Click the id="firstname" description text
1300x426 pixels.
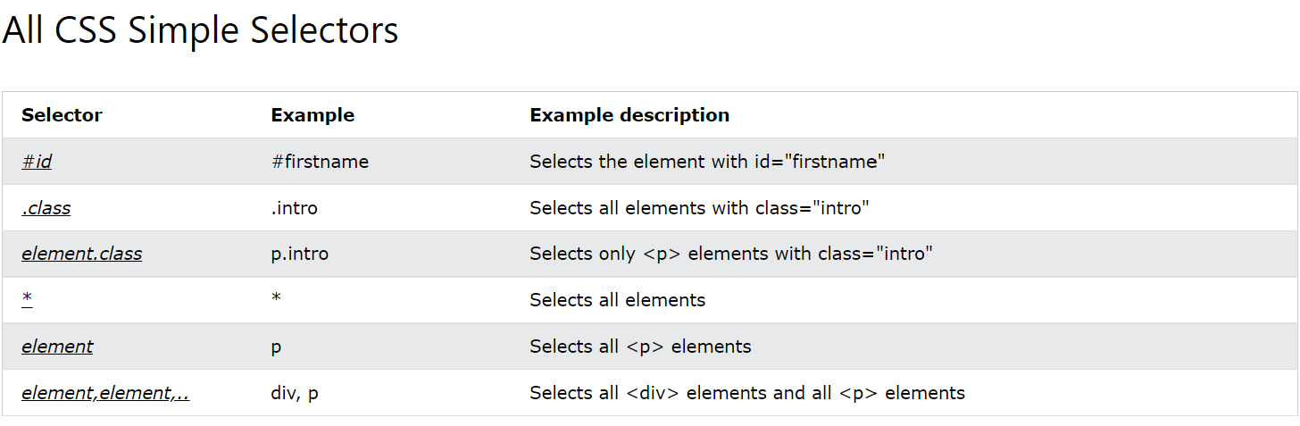(x=707, y=162)
